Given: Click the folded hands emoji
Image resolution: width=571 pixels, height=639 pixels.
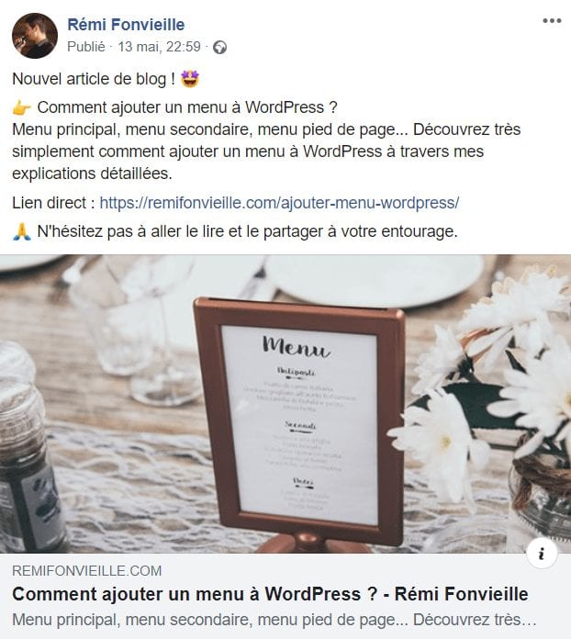Looking at the screenshot, I should (x=22, y=231).
